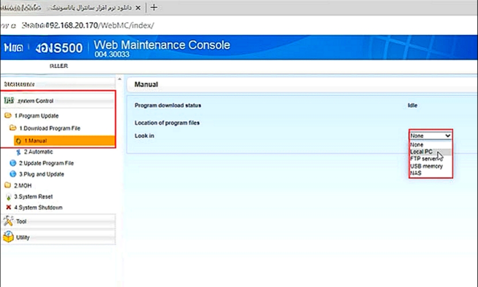The width and height of the screenshot is (478, 287).
Task: Click the System Control icon in sidebar
Action: pos(8,101)
